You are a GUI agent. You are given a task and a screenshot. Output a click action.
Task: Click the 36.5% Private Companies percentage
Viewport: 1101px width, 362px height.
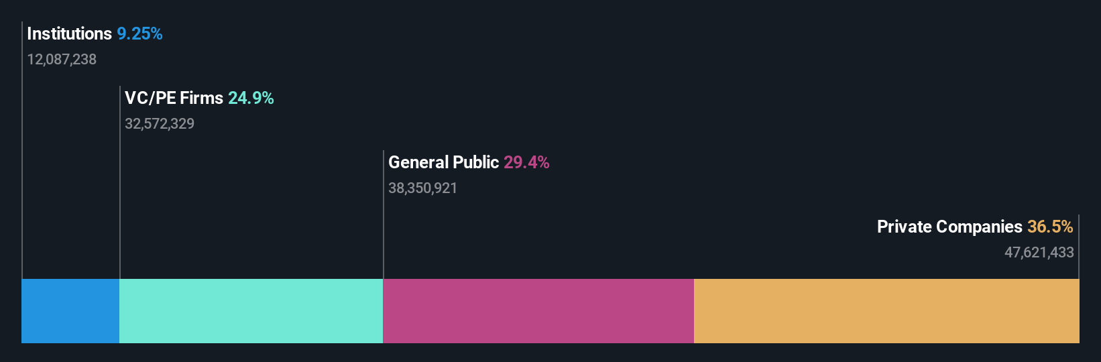pyautogui.click(x=1050, y=227)
